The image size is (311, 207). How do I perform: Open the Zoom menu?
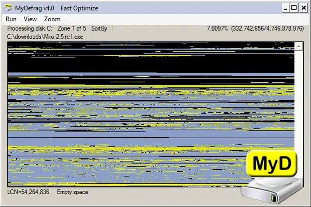(52, 19)
